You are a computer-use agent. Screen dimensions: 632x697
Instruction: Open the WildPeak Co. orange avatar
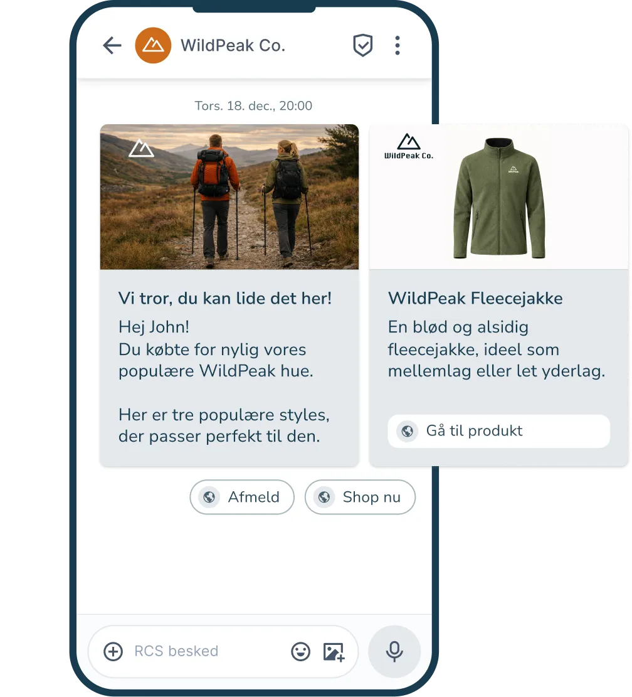coord(153,45)
